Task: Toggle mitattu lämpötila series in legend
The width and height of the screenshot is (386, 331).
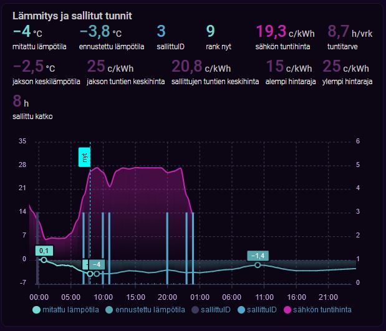Action: (x=65, y=310)
